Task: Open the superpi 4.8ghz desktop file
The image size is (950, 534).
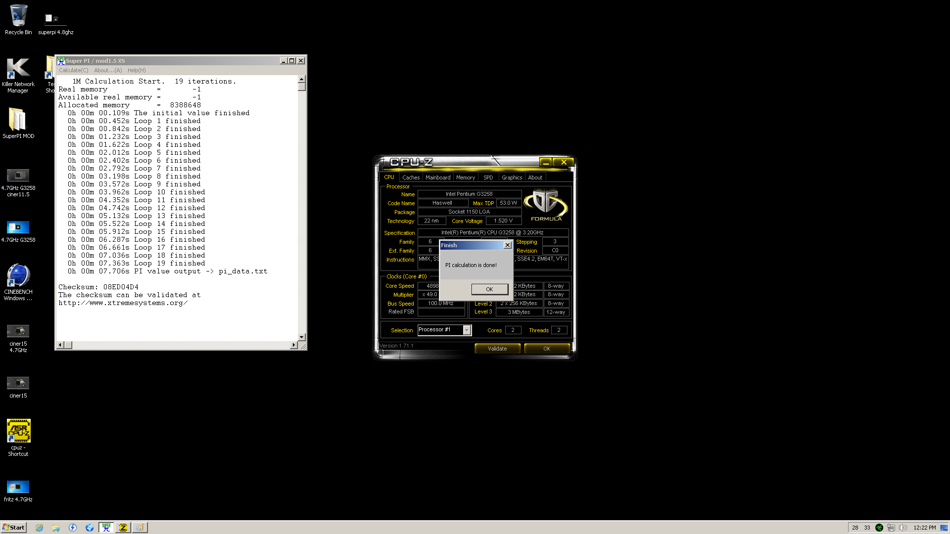Action: coord(55,24)
